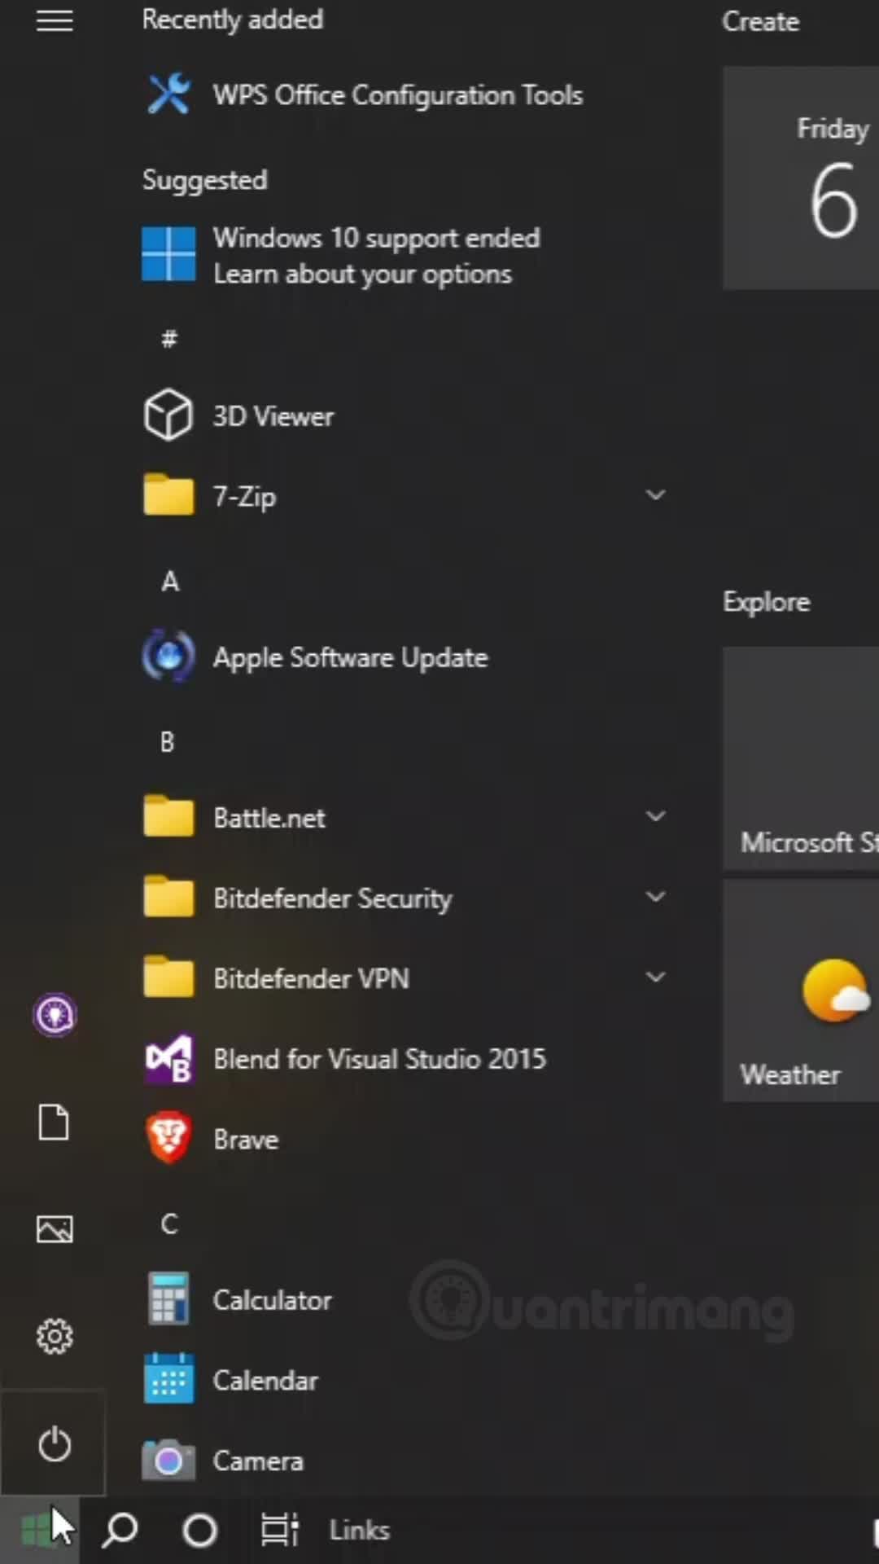This screenshot has height=1564, width=879.
Task: Click the 'Calendar' app name
Action: coord(265,1380)
